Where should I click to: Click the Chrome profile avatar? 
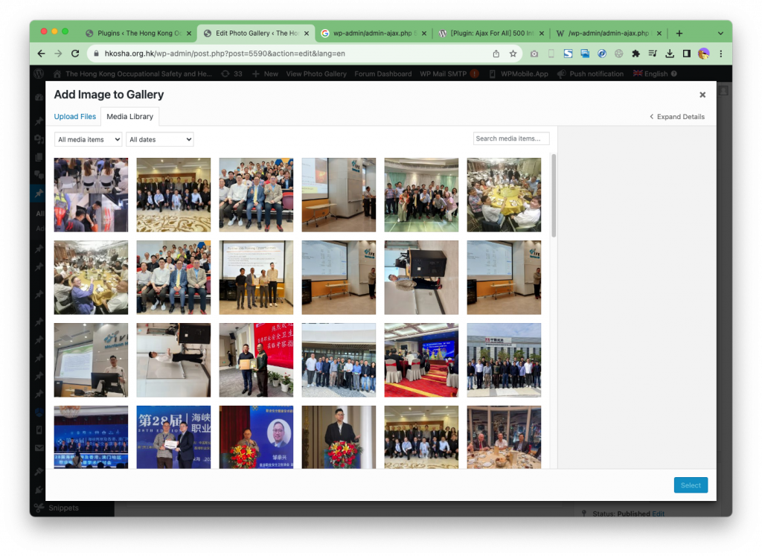coord(703,54)
